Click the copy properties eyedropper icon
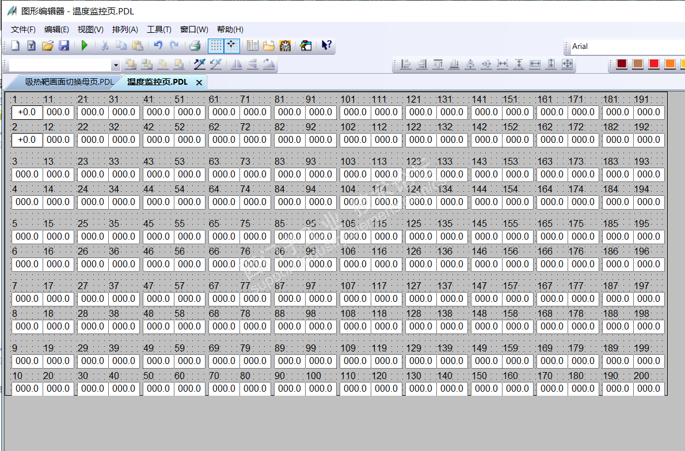Viewport: 685px width, 451px height. [x=200, y=65]
